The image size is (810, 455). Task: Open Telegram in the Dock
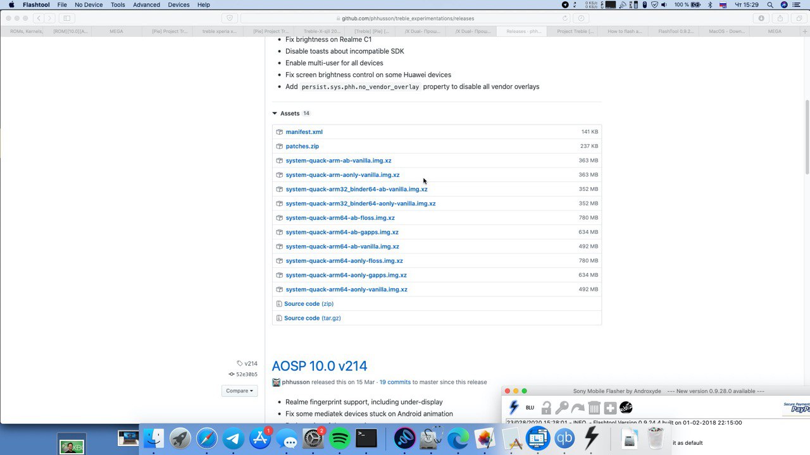click(234, 438)
